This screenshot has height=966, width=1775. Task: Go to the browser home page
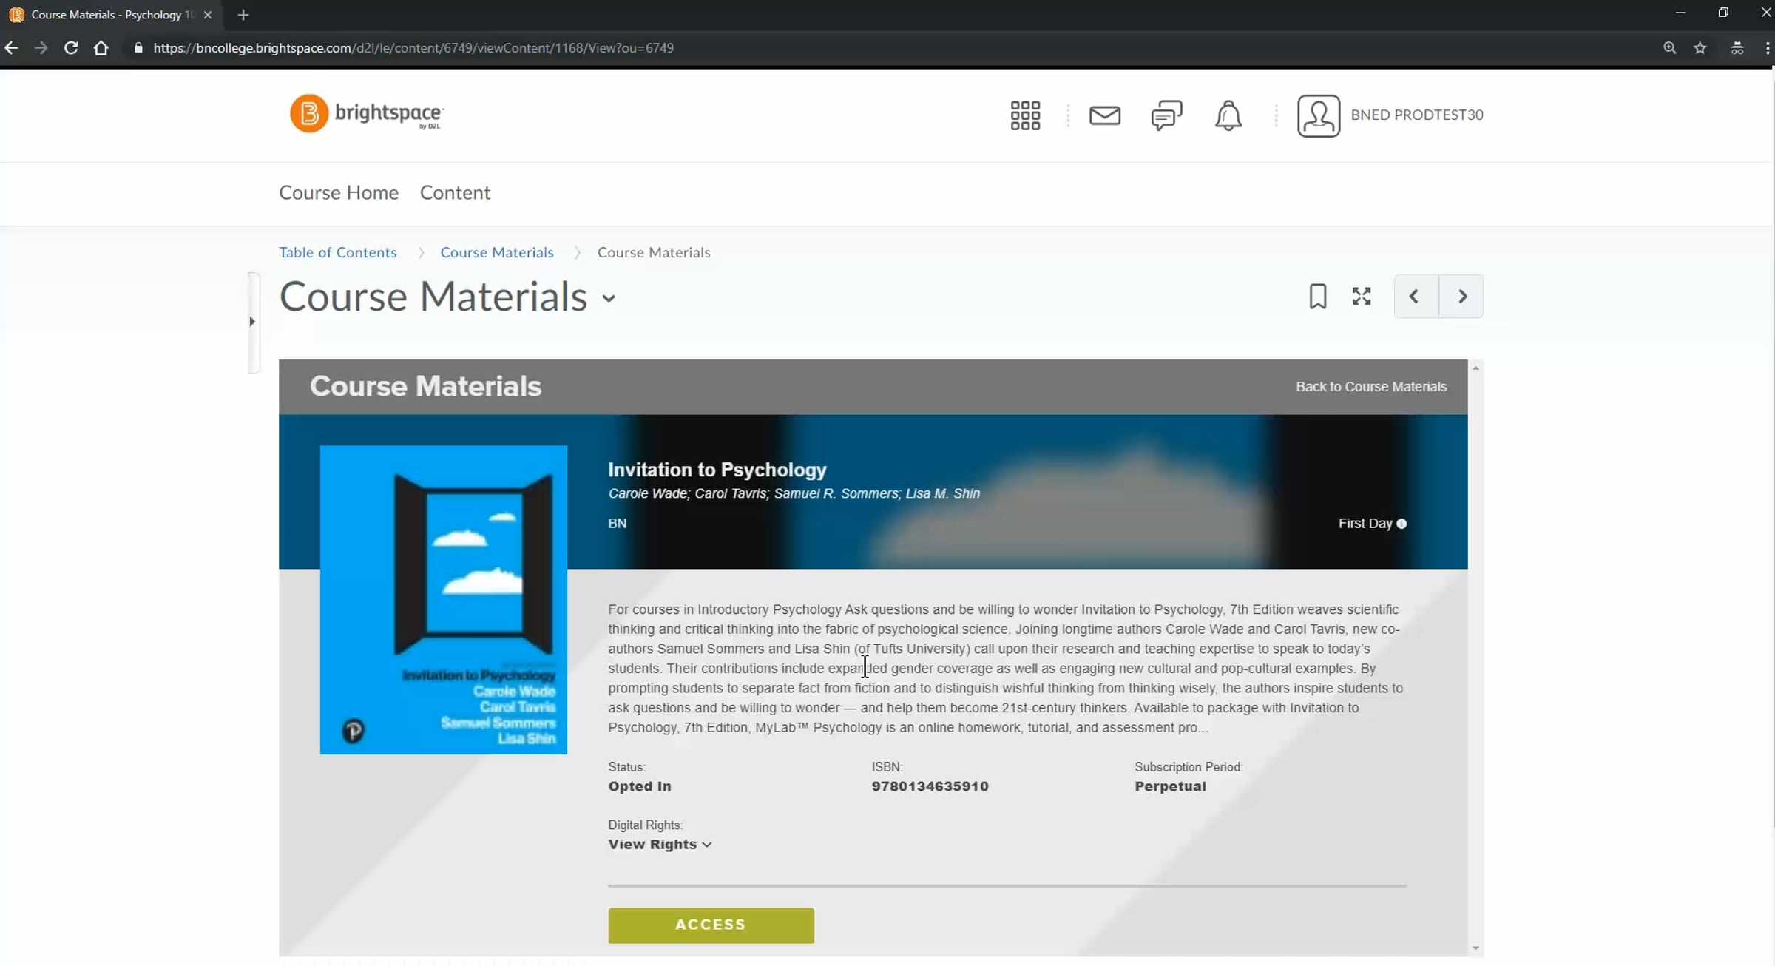[101, 48]
